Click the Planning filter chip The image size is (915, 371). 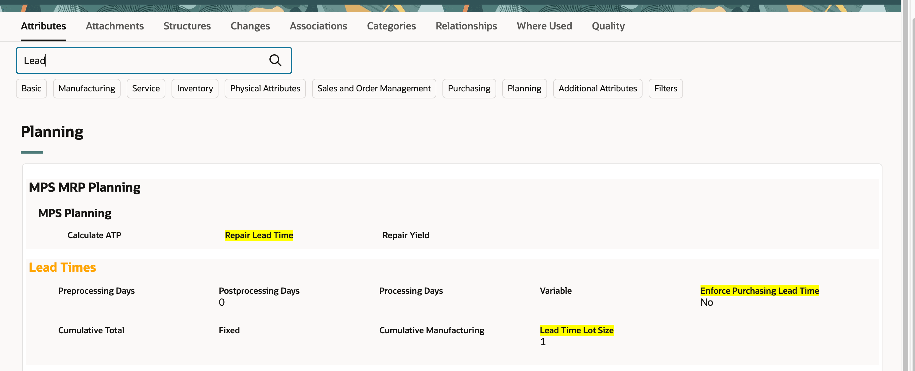[524, 88]
